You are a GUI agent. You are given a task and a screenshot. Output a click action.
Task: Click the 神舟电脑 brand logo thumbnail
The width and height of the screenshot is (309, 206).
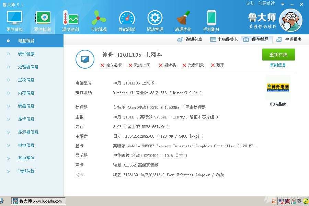(x=278, y=88)
